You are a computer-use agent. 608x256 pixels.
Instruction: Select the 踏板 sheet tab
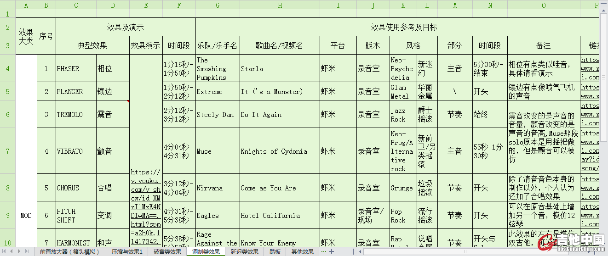(275, 251)
